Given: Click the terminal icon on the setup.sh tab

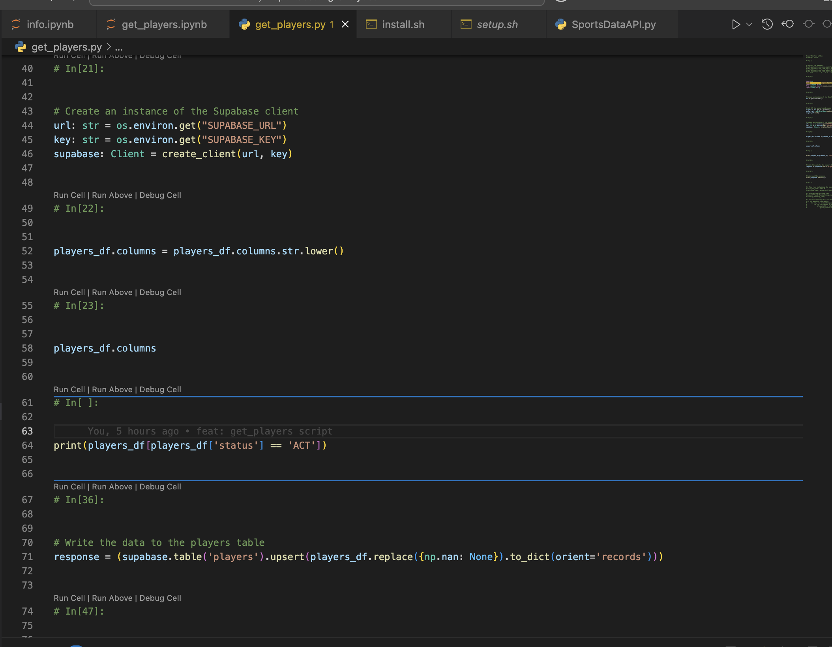Looking at the screenshot, I should pyautogui.click(x=466, y=24).
